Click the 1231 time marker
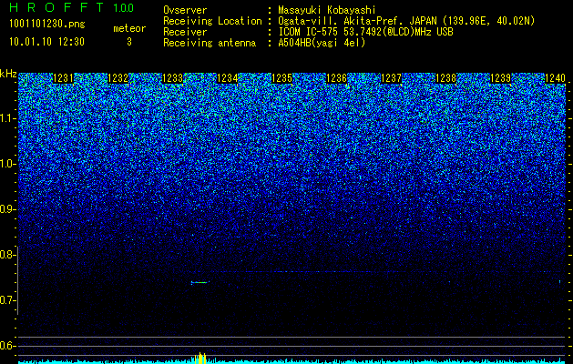Screen dimensions: 573x364 (63, 78)
